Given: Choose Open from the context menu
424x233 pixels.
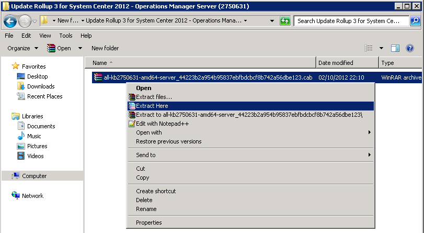Looking at the screenshot, I should tap(250, 88).
